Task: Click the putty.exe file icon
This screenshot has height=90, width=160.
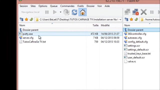Action: click(x=21, y=34)
